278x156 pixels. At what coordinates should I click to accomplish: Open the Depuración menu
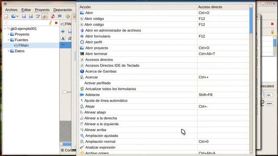point(63,10)
